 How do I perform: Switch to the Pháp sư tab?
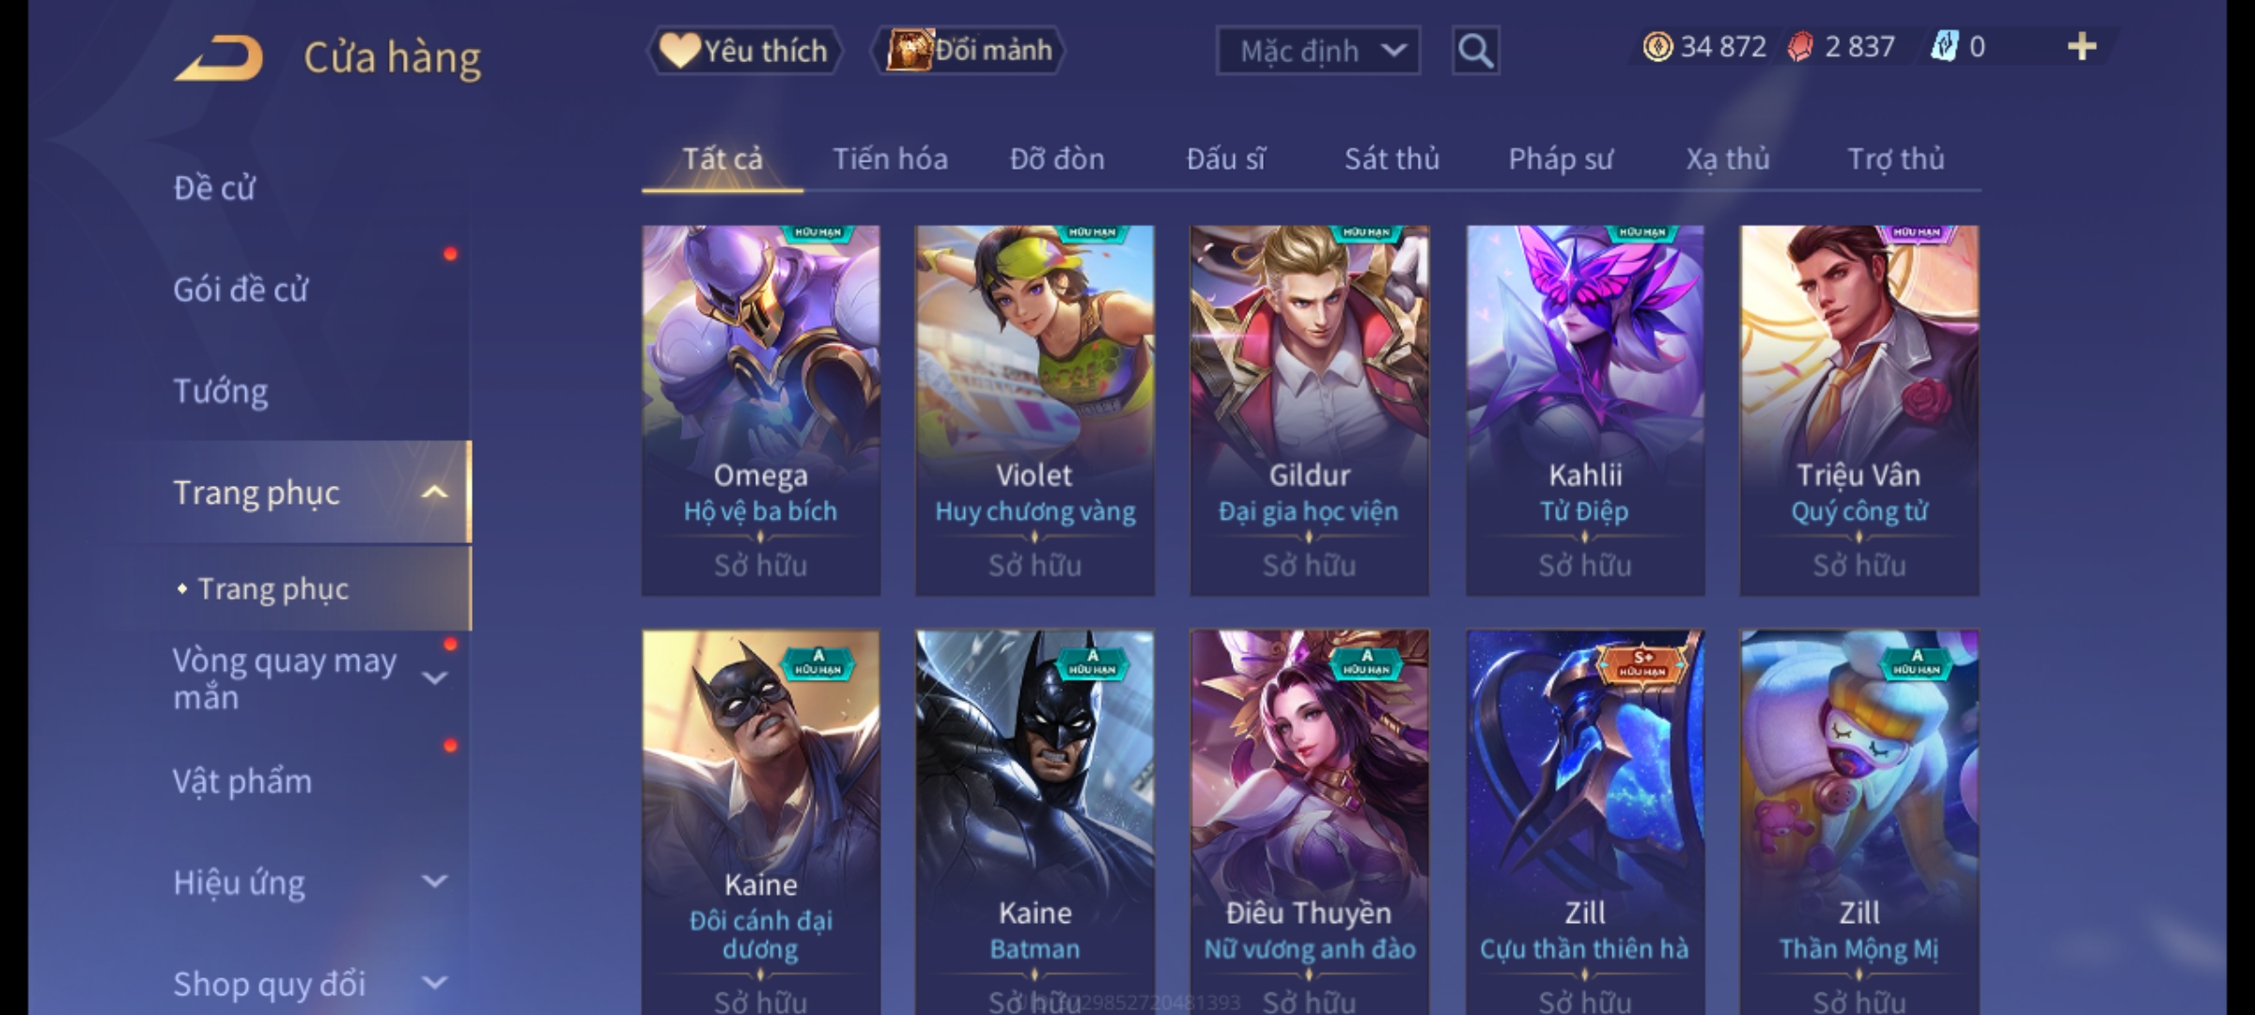(x=1560, y=159)
